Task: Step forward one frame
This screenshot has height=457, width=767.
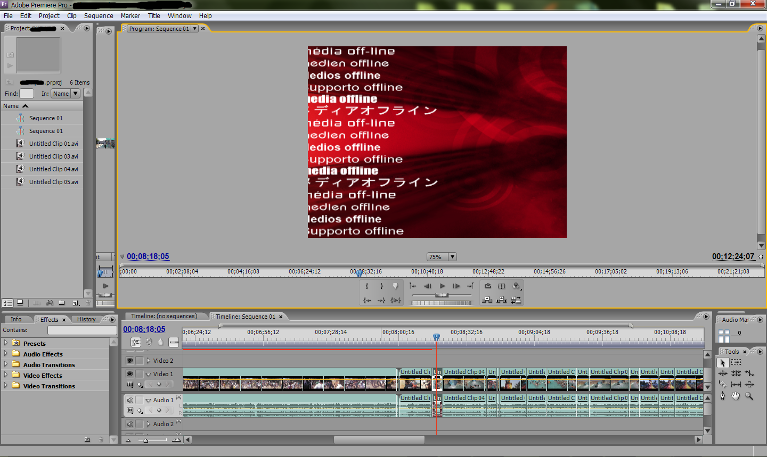Action: click(456, 286)
